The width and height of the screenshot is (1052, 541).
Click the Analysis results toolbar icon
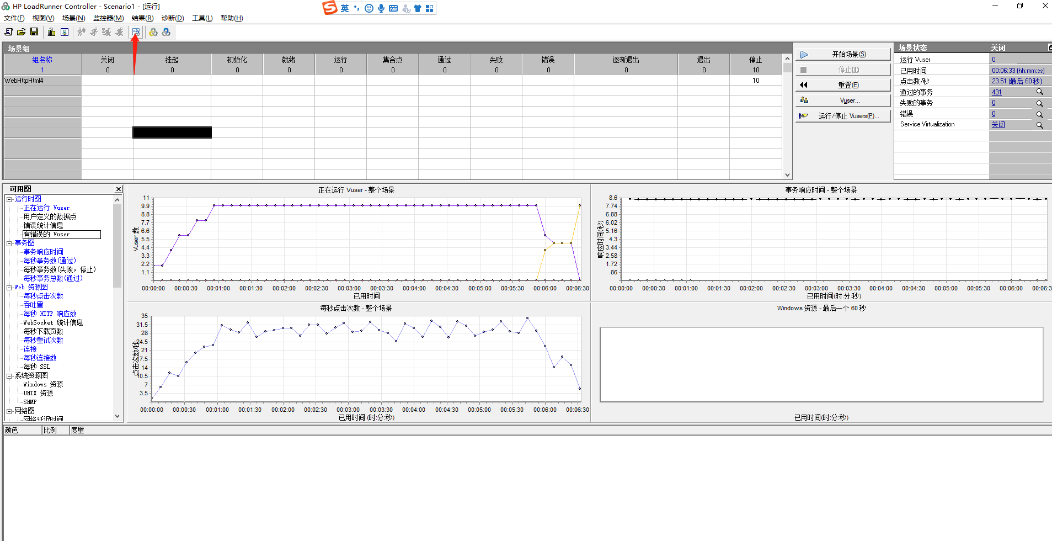pyautogui.click(x=136, y=31)
